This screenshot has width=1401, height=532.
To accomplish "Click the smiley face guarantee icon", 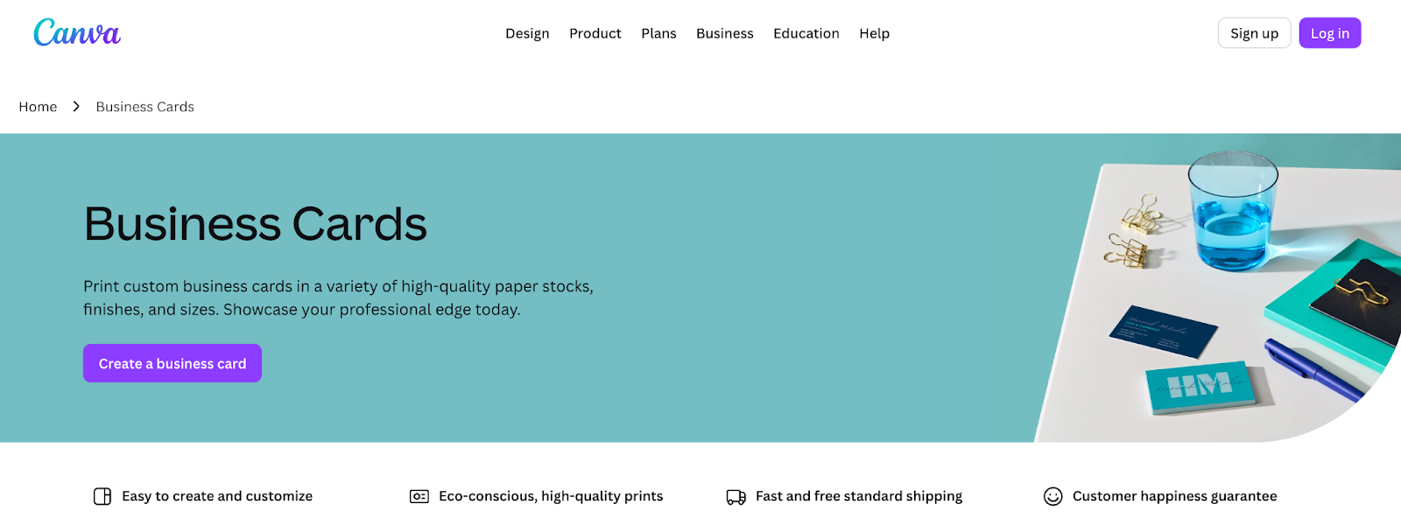I will pyautogui.click(x=1053, y=496).
